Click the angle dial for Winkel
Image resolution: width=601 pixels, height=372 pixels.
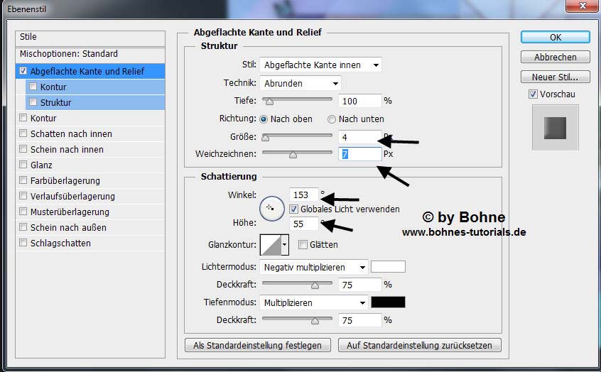point(270,208)
